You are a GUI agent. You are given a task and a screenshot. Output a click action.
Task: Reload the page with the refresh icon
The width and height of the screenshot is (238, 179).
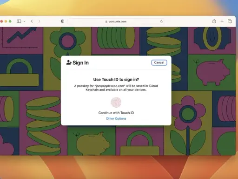point(161,21)
